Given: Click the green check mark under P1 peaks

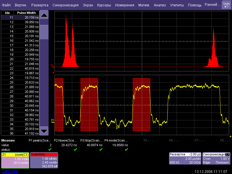Looking at the screenshot, I should click(x=50, y=149).
